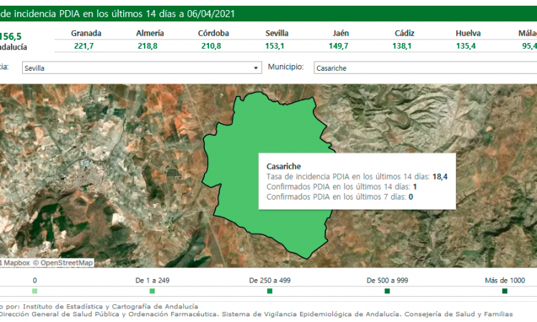
Task: Click the Casariche tooltip title
Action: (x=274, y=165)
